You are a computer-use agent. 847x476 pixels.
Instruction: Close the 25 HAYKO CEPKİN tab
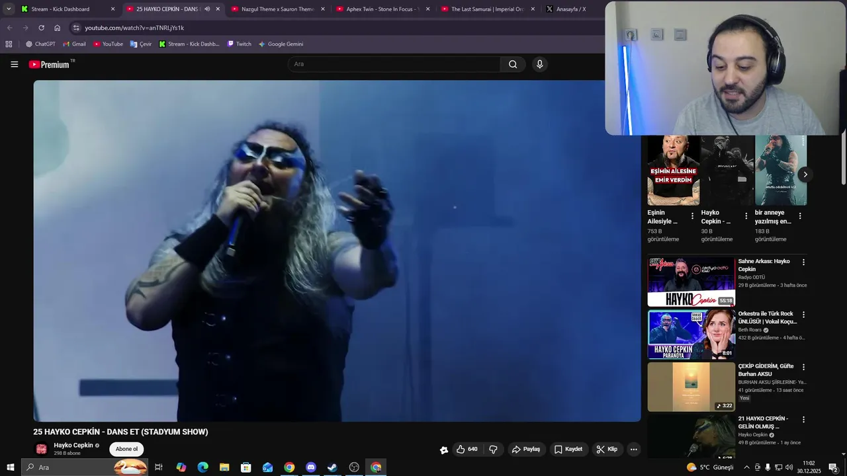(x=218, y=9)
